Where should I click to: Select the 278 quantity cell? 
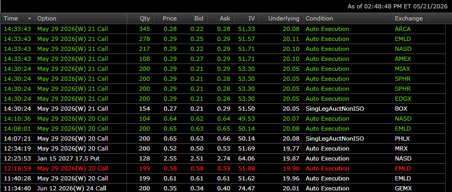[144, 39]
